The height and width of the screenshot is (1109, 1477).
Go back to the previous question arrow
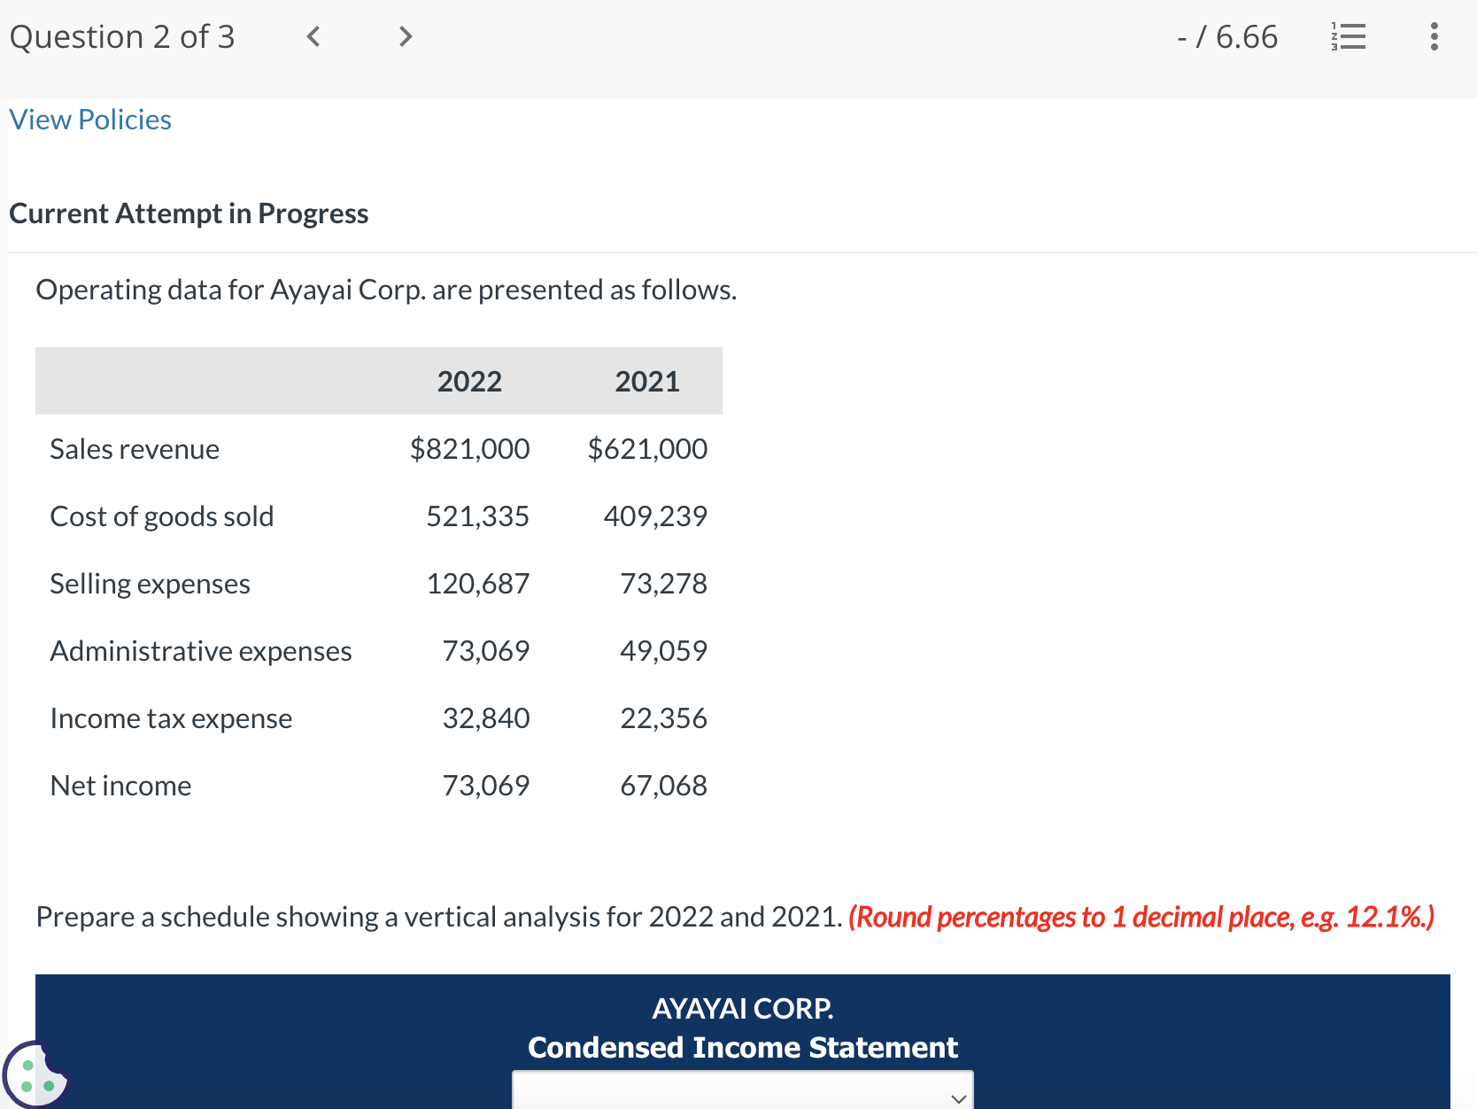click(312, 36)
